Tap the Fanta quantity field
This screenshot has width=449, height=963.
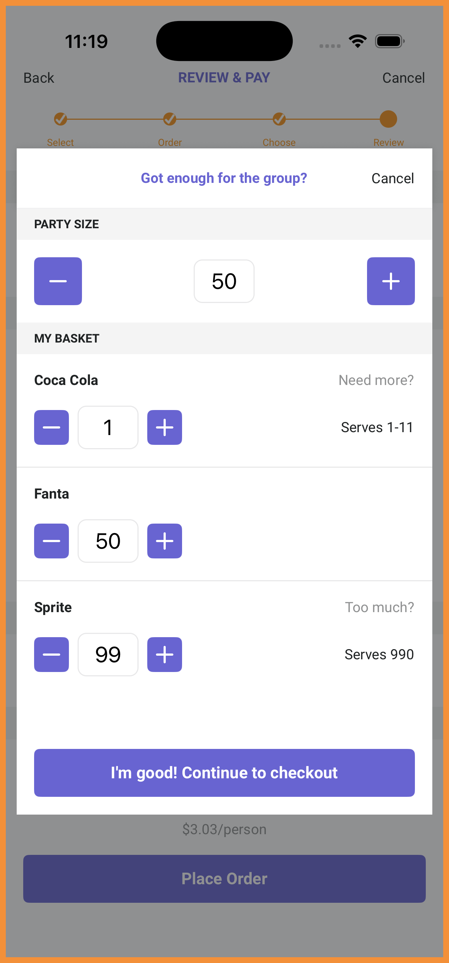(108, 541)
